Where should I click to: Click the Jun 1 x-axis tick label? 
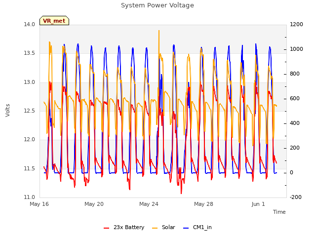click(258, 204)
